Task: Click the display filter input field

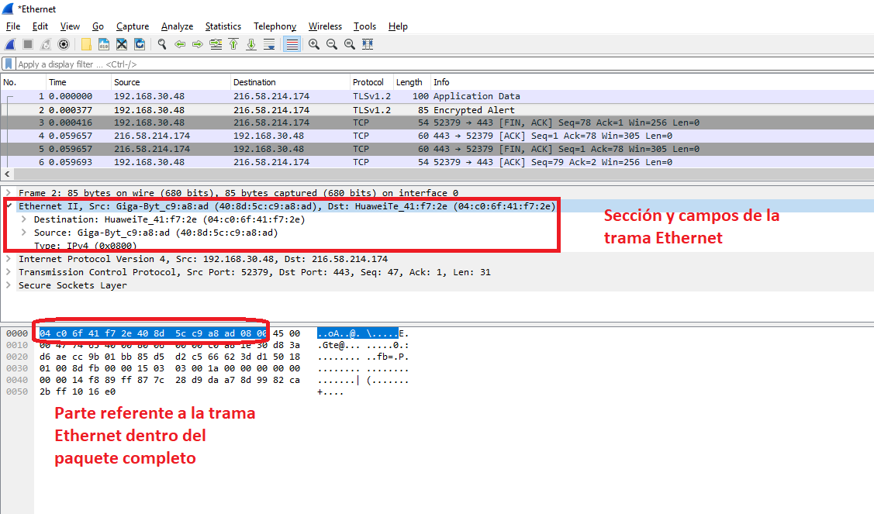Action: pos(388,64)
